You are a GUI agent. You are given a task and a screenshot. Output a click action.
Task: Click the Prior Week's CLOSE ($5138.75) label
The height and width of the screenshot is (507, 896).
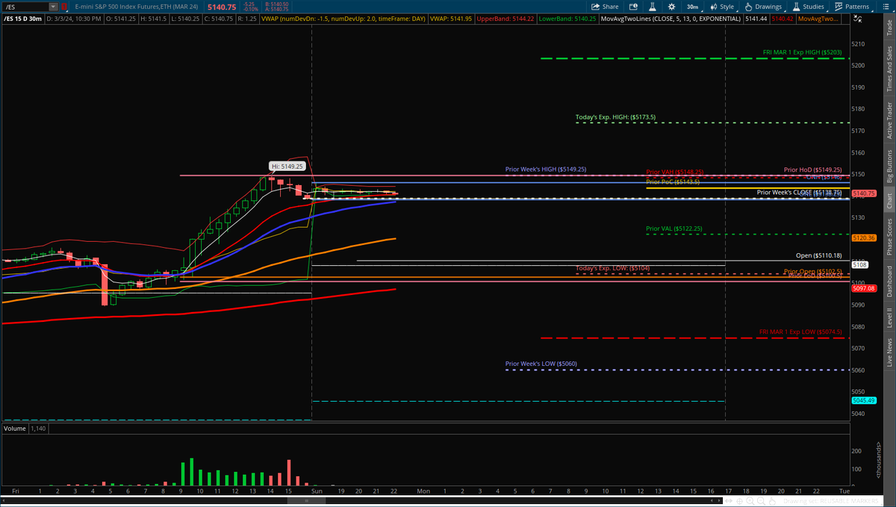point(800,193)
